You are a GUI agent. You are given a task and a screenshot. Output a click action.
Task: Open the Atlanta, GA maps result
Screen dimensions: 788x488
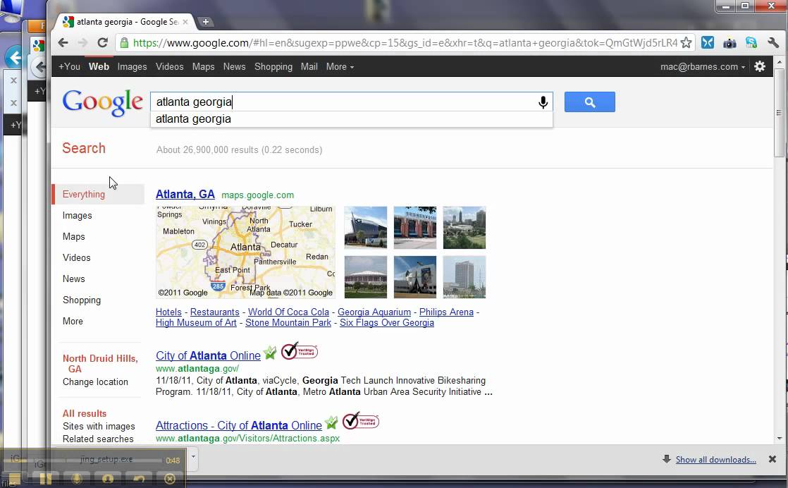click(185, 194)
